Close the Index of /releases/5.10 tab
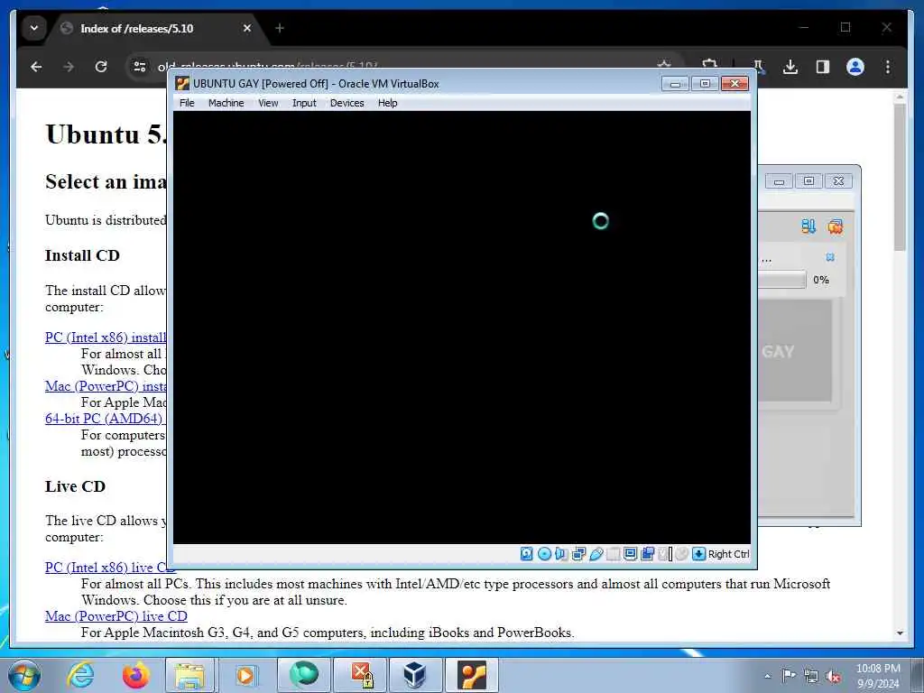 click(x=247, y=28)
